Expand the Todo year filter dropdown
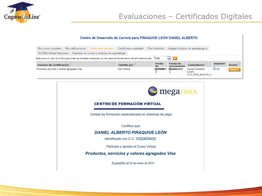 (x=162, y=58)
